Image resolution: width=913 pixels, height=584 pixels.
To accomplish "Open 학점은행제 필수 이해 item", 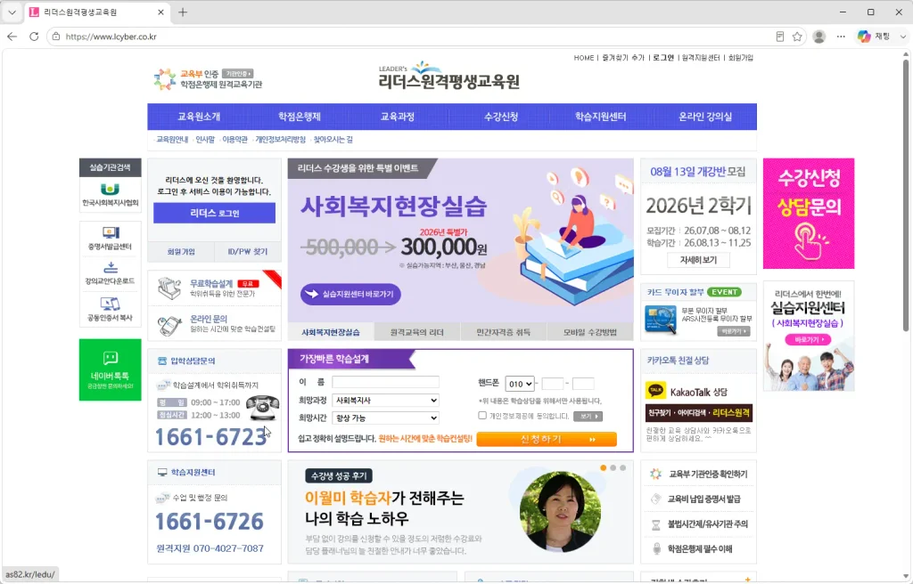I will pyautogui.click(x=692, y=548).
